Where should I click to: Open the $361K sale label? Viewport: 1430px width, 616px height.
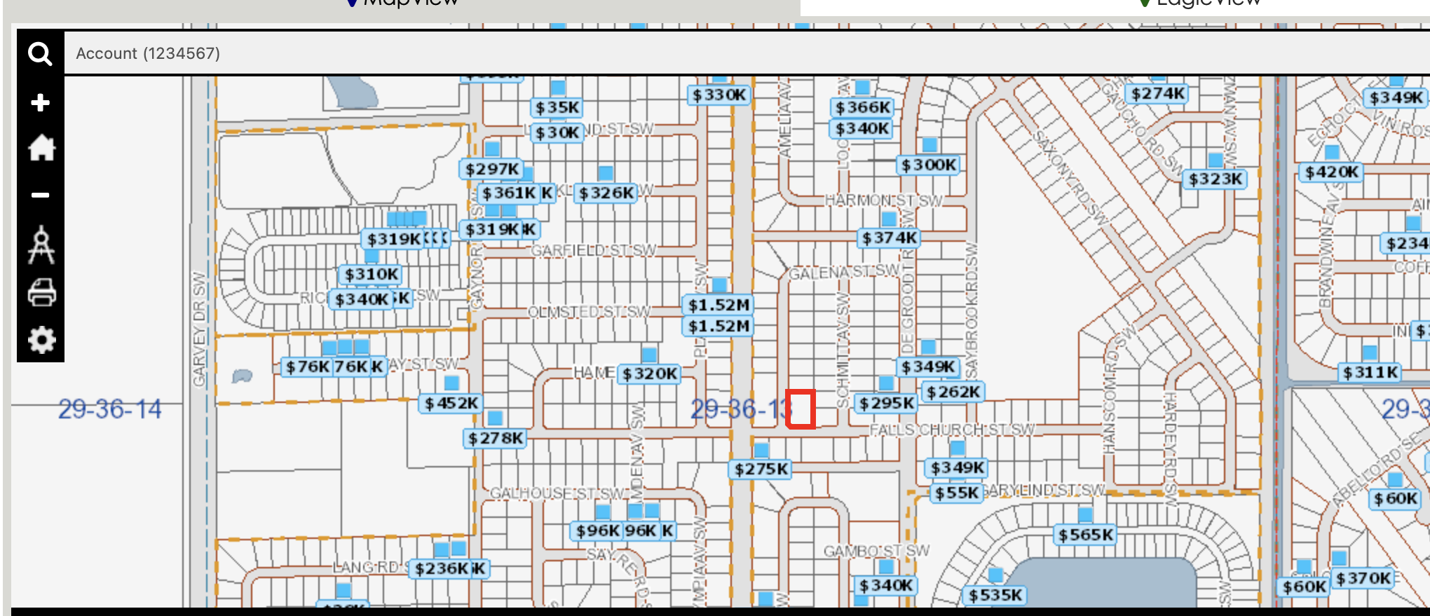509,193
